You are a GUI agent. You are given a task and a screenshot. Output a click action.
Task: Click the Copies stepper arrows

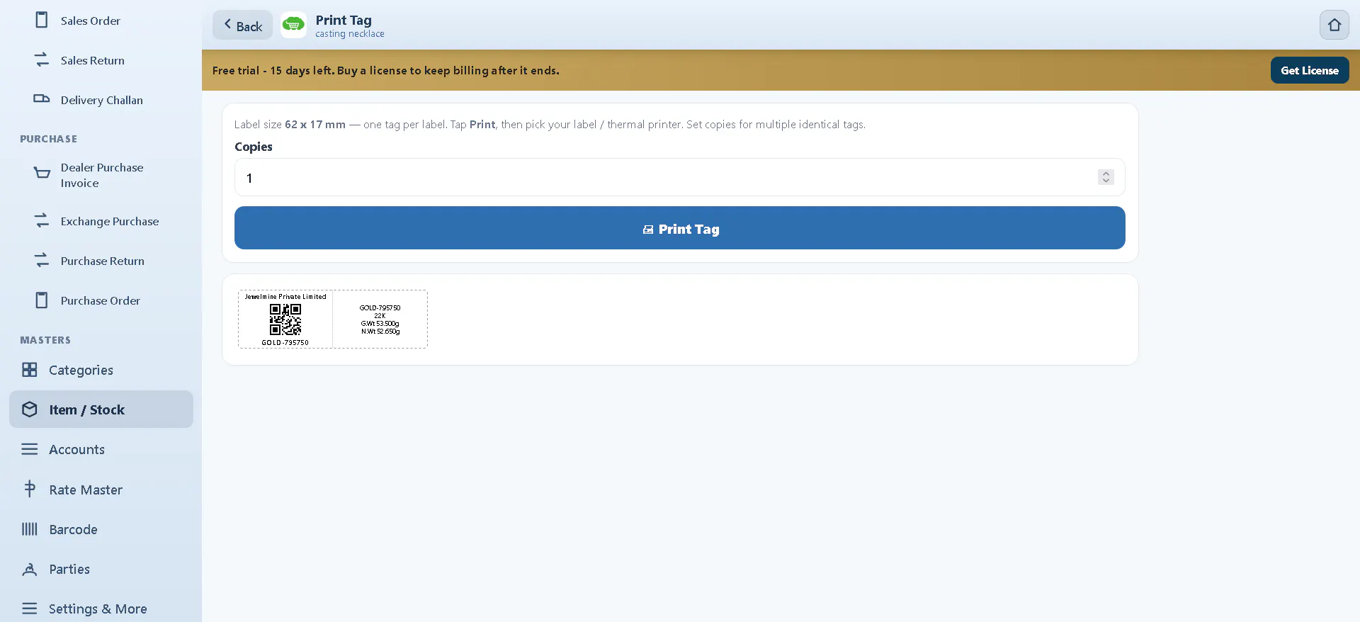[x=1106, y=177]
